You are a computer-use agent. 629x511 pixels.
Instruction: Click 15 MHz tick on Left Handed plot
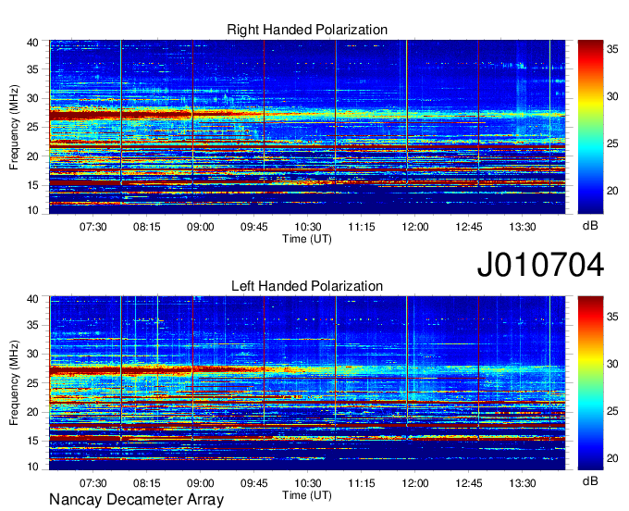pyautogui.click(x=33, y=442)
